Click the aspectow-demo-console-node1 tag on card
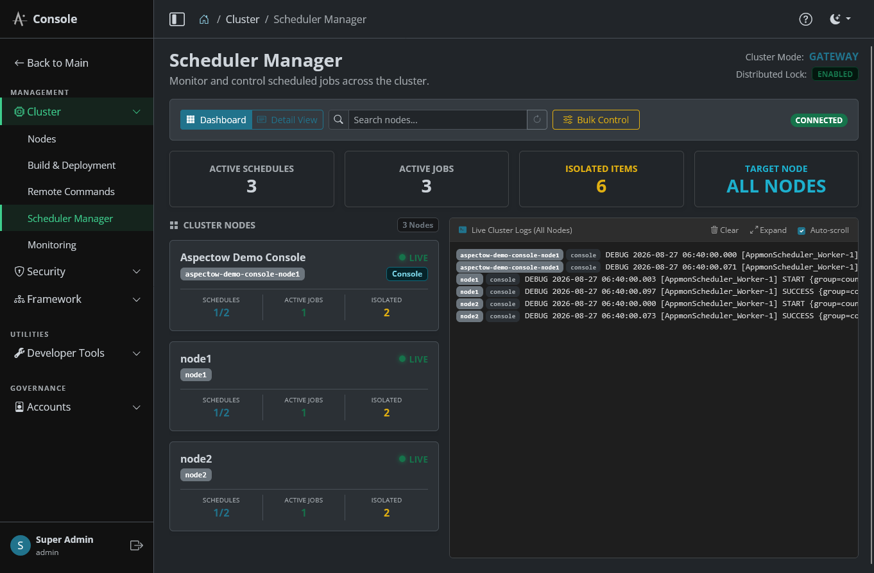Screen dimensions: 874x573 tap(243, 274)
